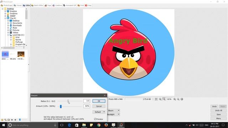Open the Windows notification center

223,125
